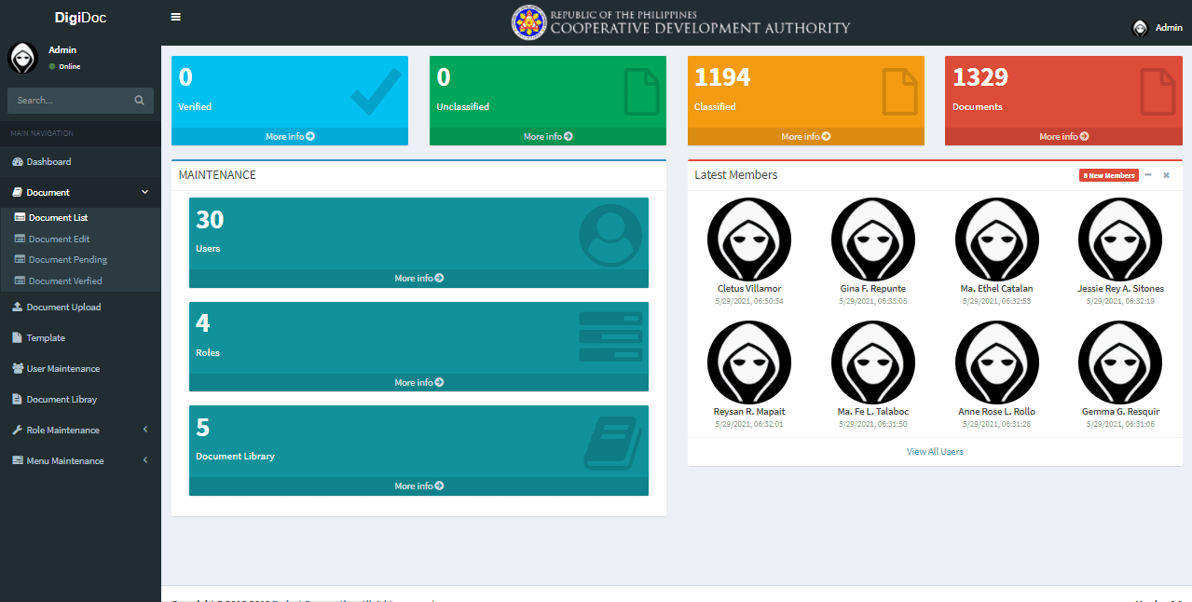
Task: Go to Dashboard menu item
Action: click(80, 162)
